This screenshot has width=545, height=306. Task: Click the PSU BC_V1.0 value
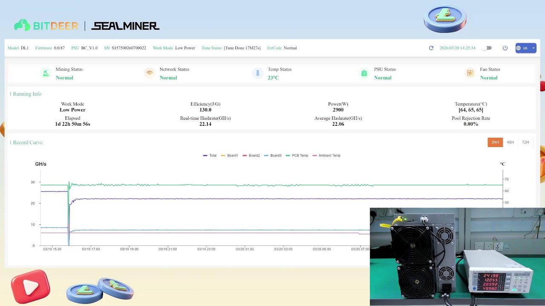(x=89, y=48)
